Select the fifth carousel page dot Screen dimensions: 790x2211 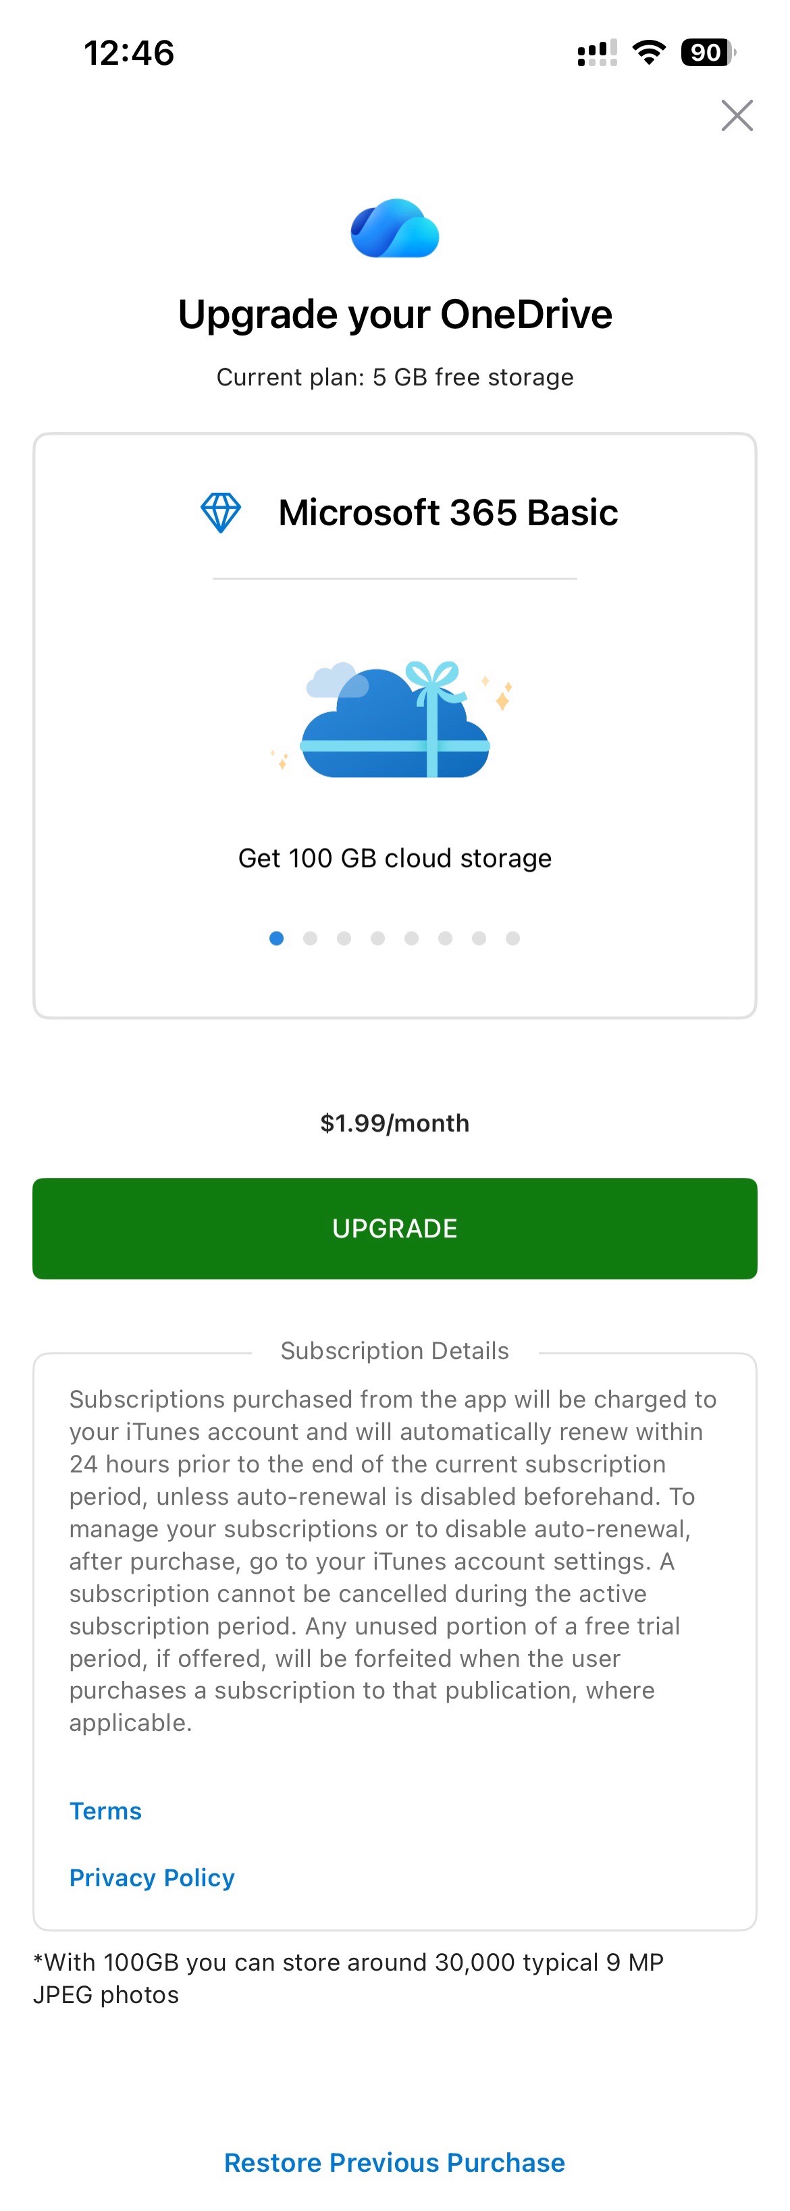[x=411, y=938]
